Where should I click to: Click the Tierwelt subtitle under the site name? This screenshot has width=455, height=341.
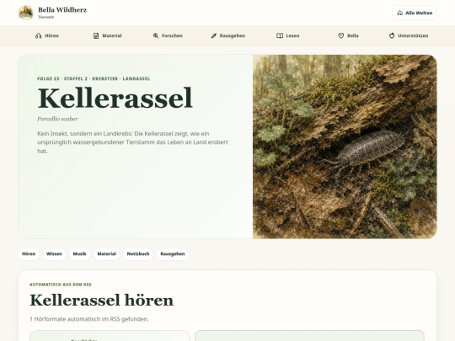pos(45,17)
